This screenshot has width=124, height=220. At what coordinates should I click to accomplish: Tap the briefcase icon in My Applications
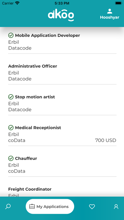point(32,206)
